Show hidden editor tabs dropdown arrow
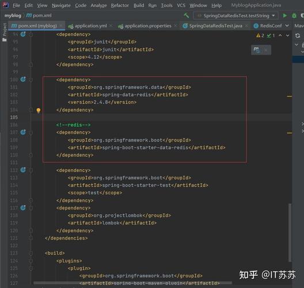Image resolution: width=304 pixels, height=288 pixels. [x=287, y=25]
